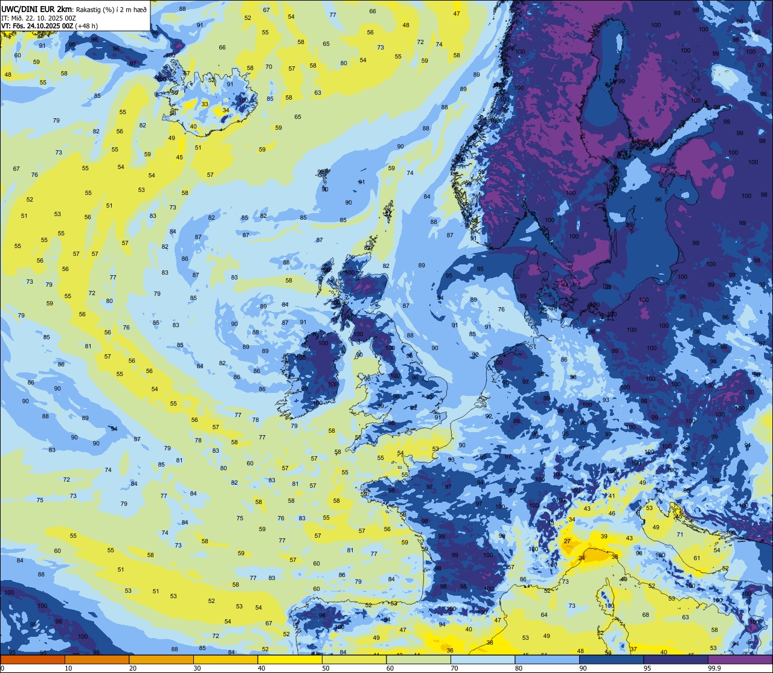Click the humidity value 33 over Iceland
The width and height of the screenshot is (773, 673).
point(205,104)
